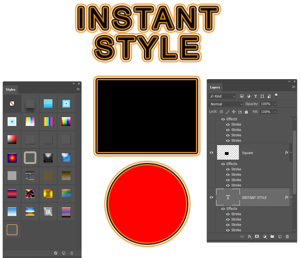Click the Clear Style icon in Styles panel
The height and width of the screenshot is (258, 301).
click(56, 253)
